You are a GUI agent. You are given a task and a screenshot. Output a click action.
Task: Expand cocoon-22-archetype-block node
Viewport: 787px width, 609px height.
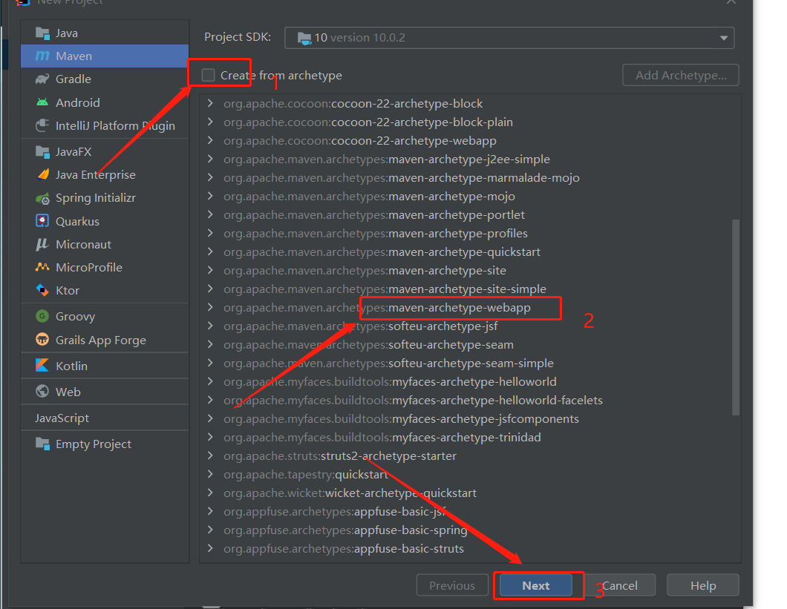210,103
